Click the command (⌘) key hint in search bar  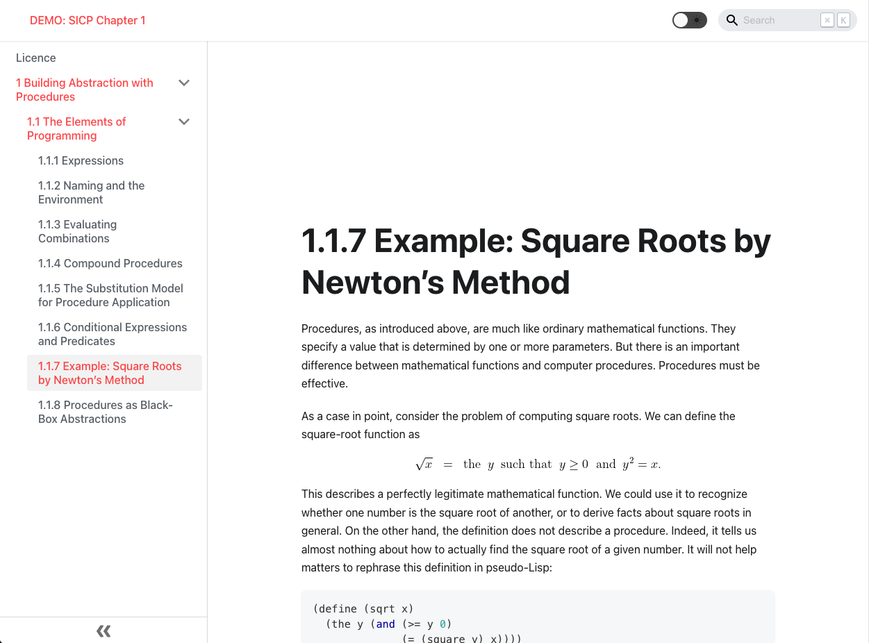827,20
